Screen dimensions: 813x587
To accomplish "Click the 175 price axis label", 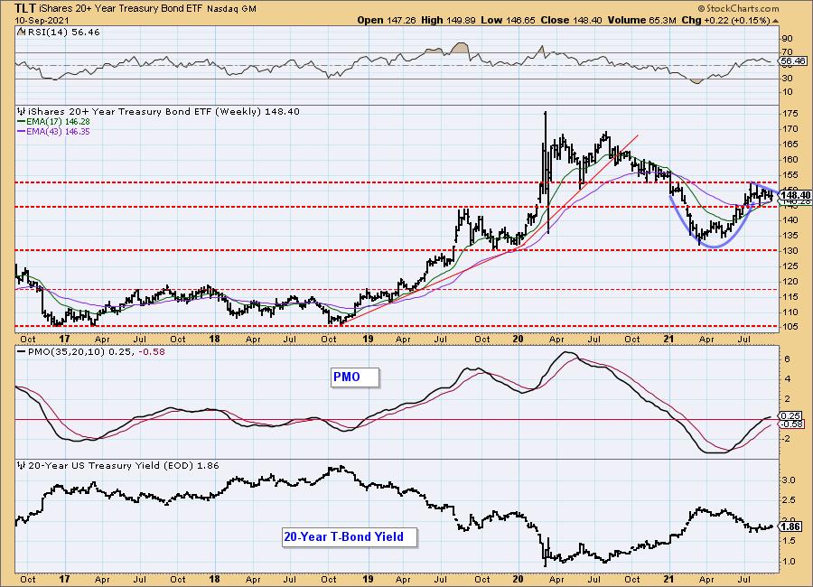I will [790, 114].
